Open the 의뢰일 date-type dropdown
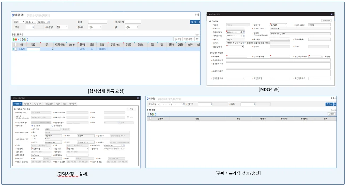Viewport: 346px width, 186px height. point(19,22)
